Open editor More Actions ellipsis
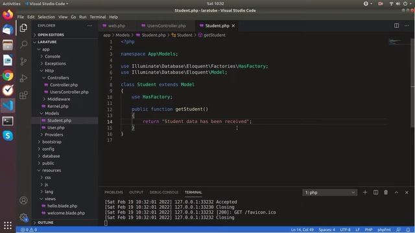The width and height of the screenshot is (415, 233). click(x=407, y=26)
